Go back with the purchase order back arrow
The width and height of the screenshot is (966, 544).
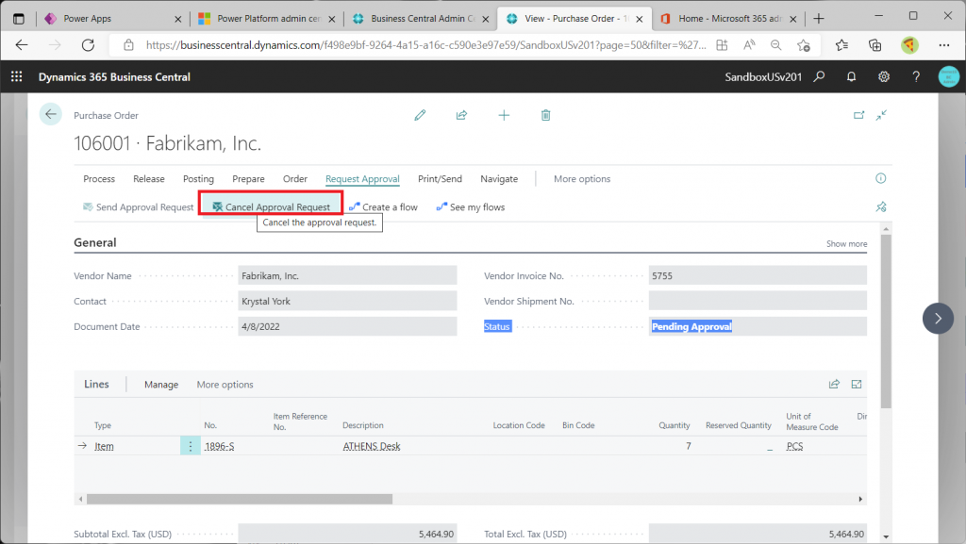tap(51, 114)
